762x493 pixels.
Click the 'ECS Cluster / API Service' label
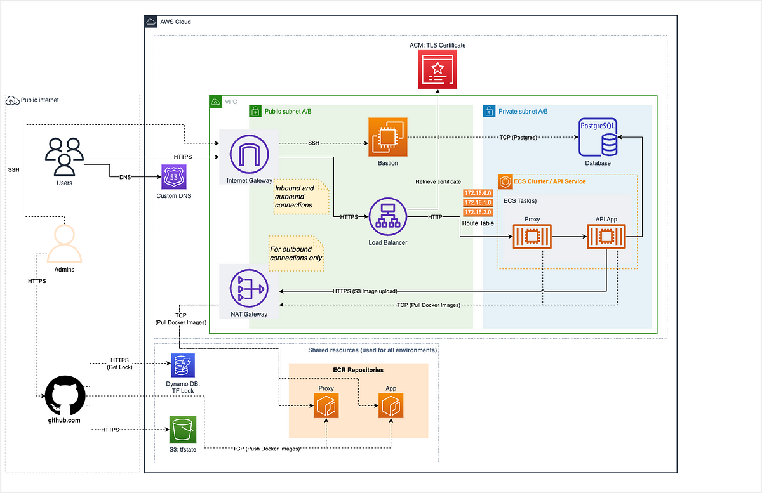point(551,181)
